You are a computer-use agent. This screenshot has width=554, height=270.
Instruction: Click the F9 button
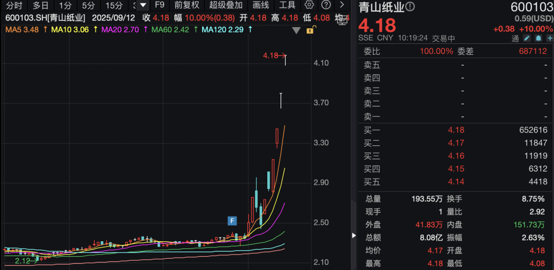pyautogui.click(x=160, y=5)
